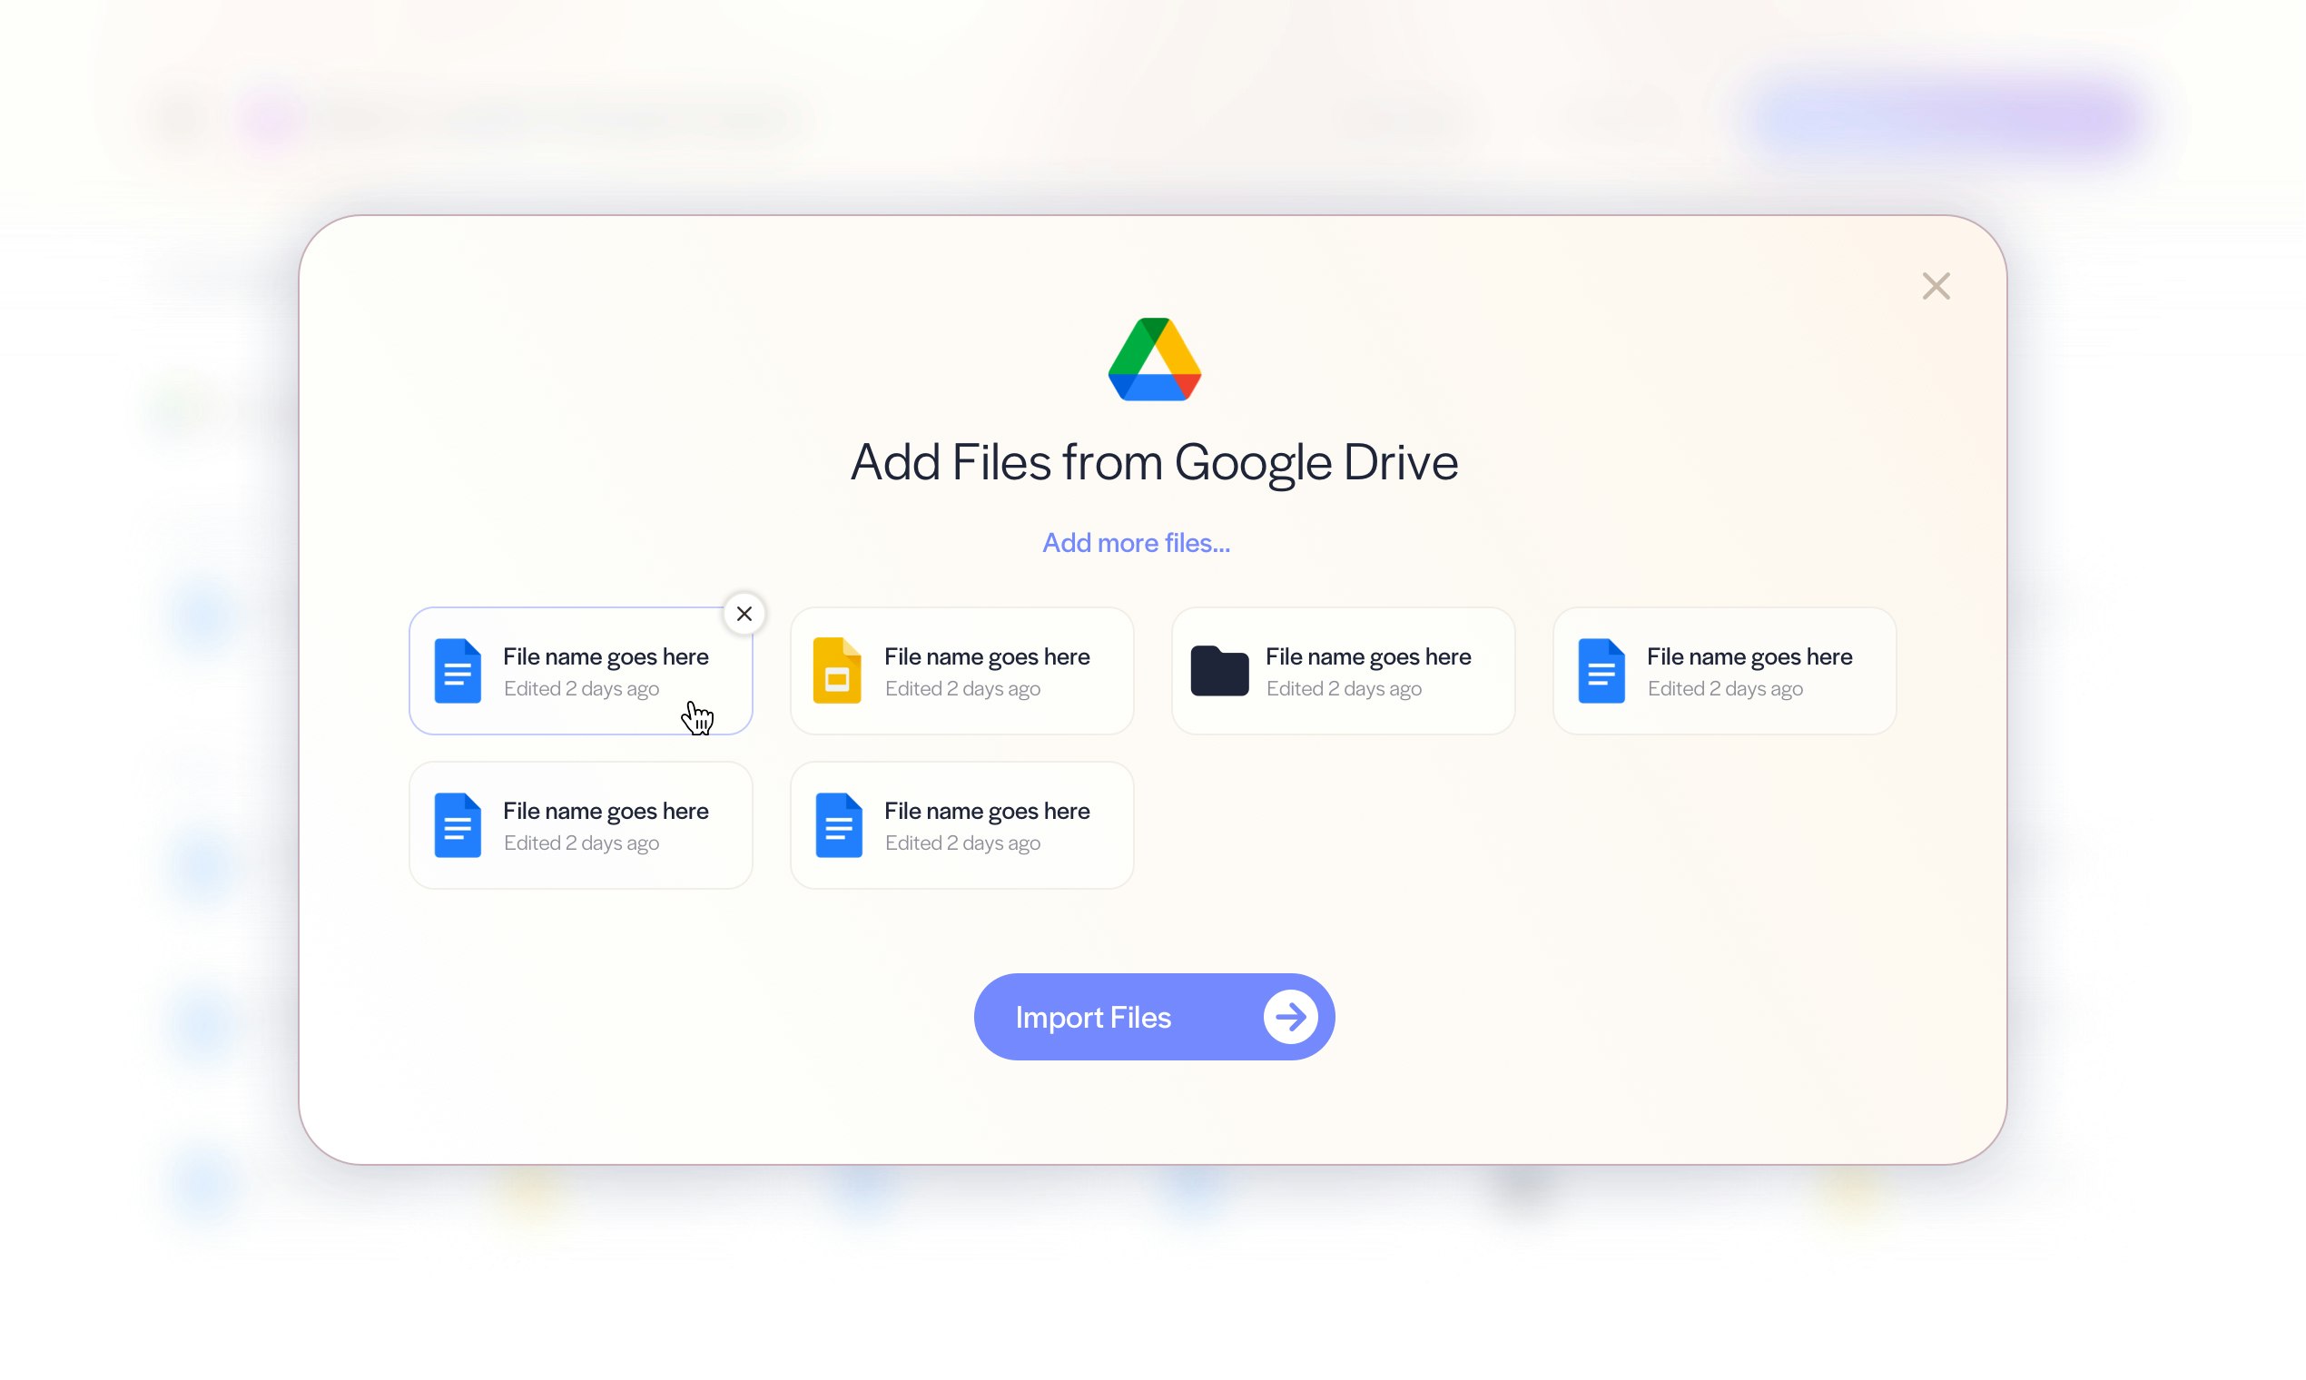The image size is (2306, 1380).
Task: Click the Docs icon on hovered card
Action: (x=458, y=670)
